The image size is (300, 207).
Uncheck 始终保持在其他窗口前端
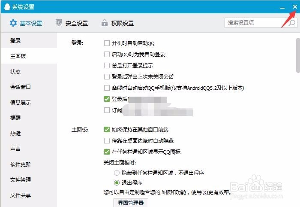tap(107, 130)
